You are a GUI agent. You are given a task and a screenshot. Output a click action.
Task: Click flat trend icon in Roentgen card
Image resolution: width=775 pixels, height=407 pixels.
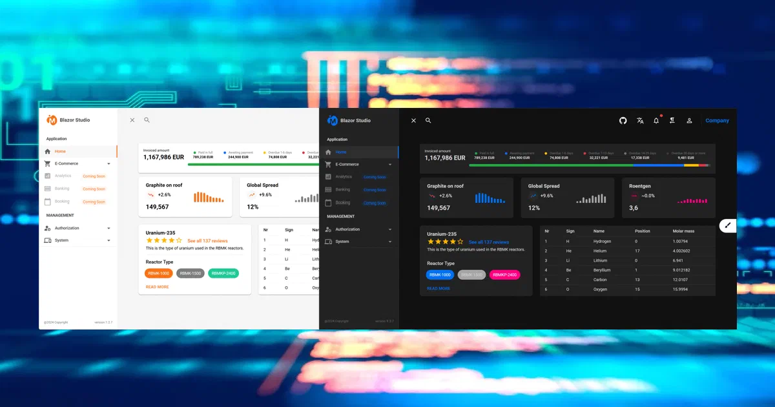634,195
